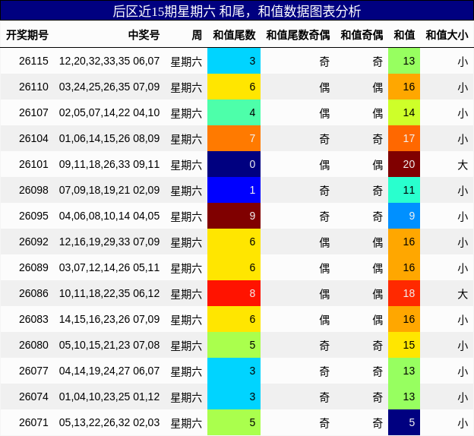Click the 和值 column header
The image size is (474, 436).
[x=404, y=35]
